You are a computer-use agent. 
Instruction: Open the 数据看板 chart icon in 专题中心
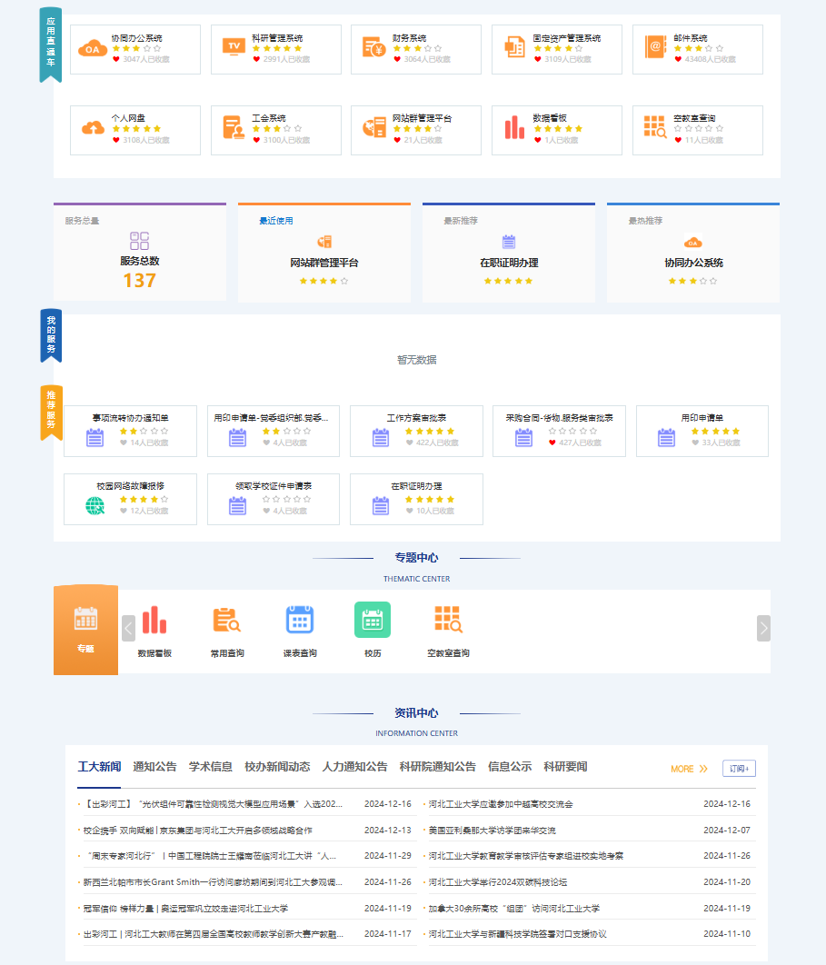[x=154, y=619]
